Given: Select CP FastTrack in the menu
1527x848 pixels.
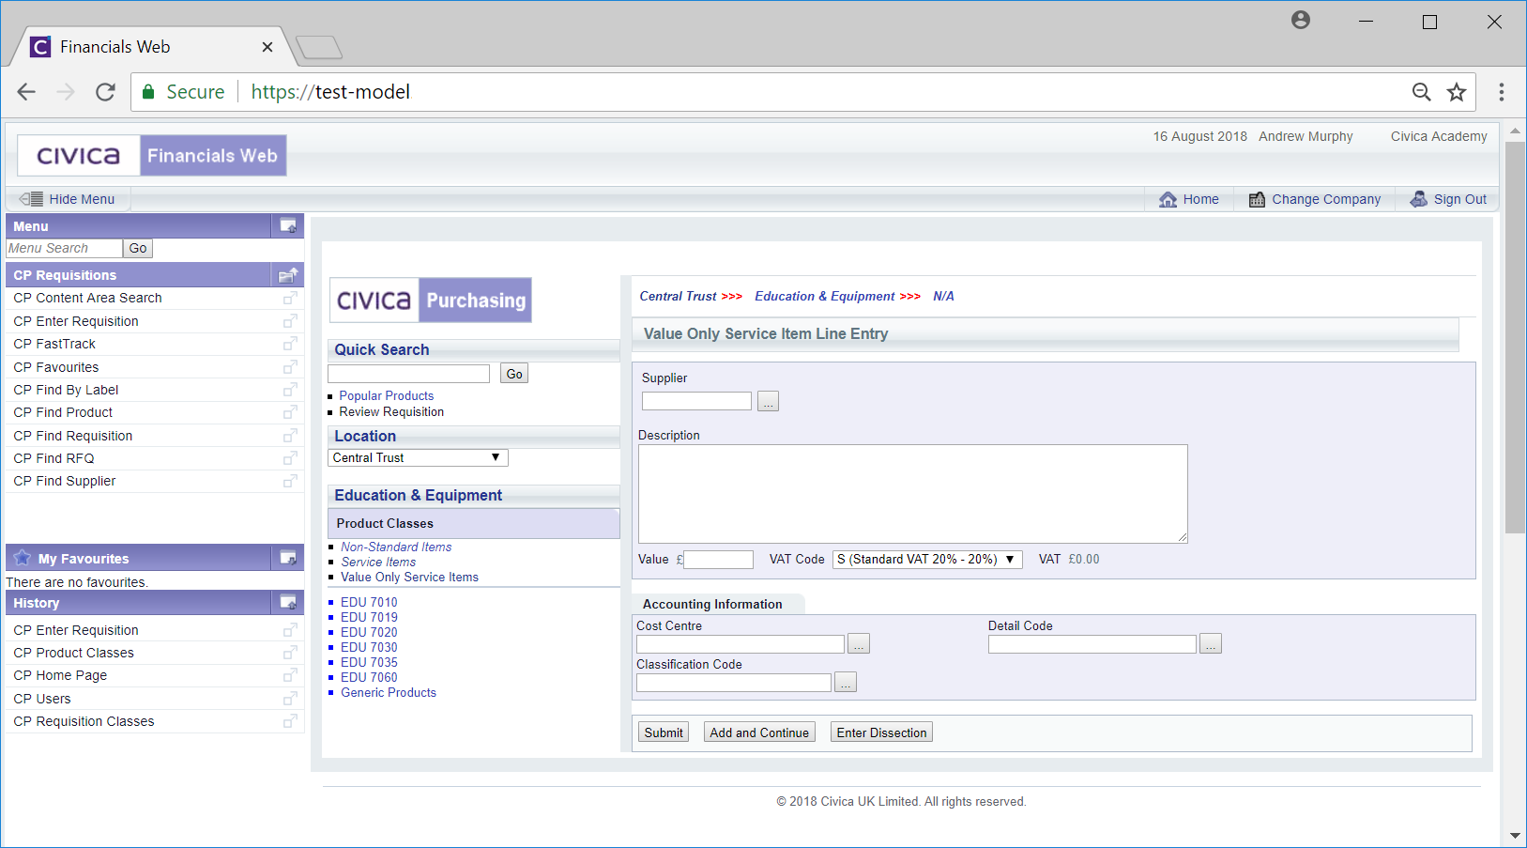Looking at the screenshot, I should [x=54, y=344].
